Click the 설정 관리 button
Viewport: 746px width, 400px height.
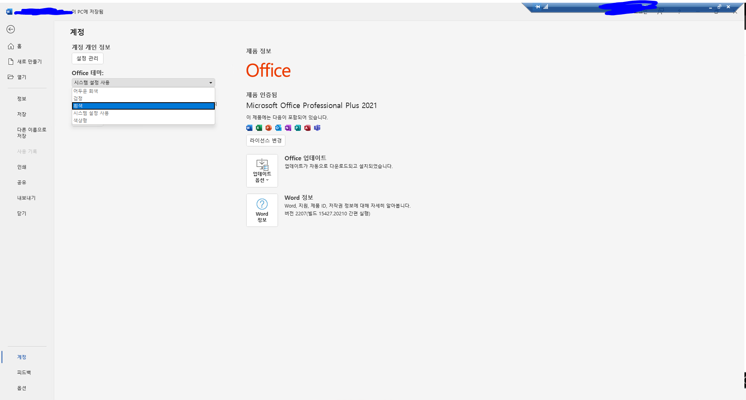[88, 58]
